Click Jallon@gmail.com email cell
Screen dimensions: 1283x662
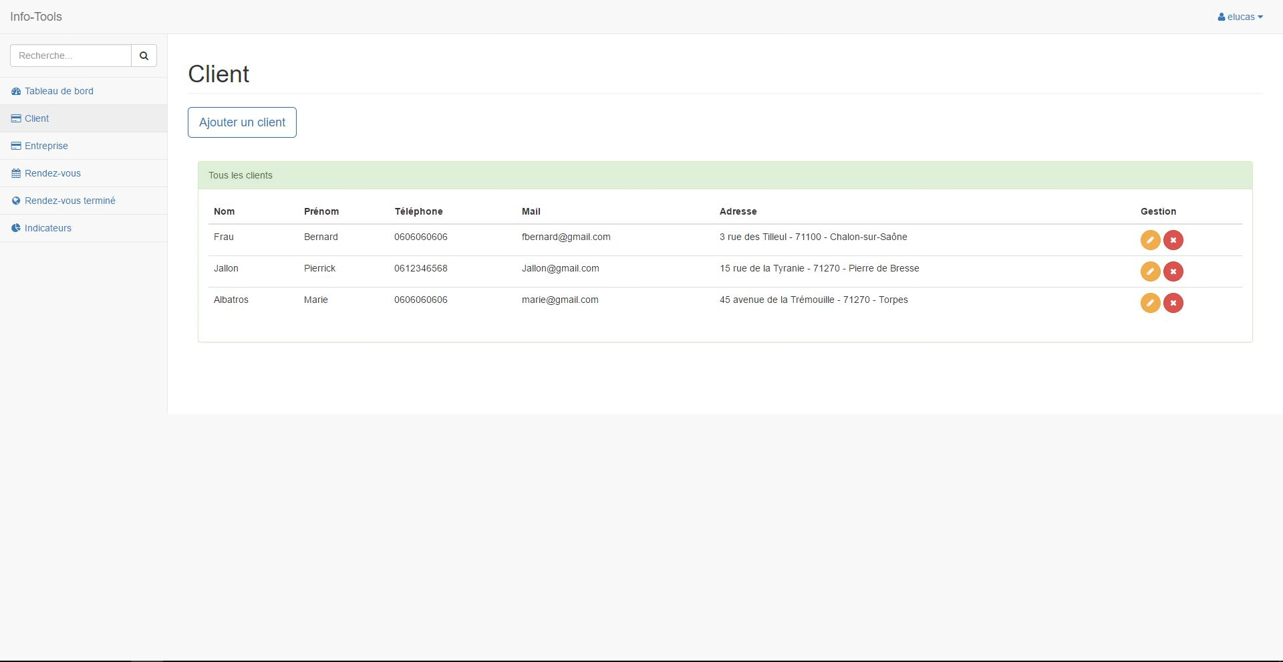(x=561, y=268)
